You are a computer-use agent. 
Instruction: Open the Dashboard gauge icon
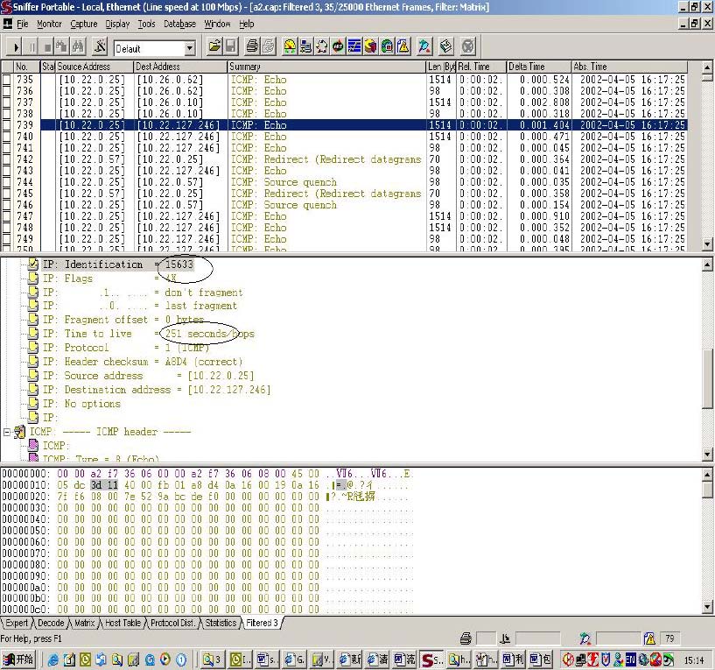click(289, 47)
